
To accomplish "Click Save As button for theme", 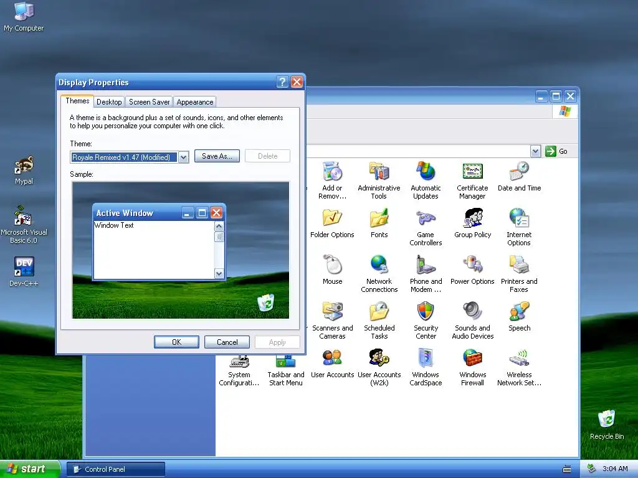I will (217, 156).
